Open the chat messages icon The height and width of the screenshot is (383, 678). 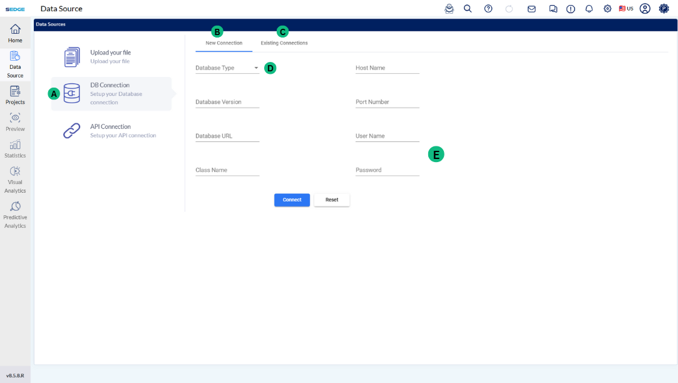coord(553,9)
